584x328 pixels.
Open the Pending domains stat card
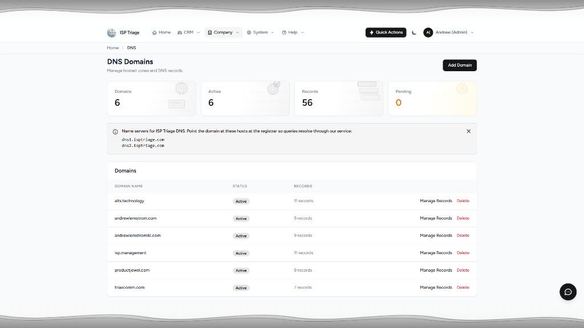[x=432, y=99]
